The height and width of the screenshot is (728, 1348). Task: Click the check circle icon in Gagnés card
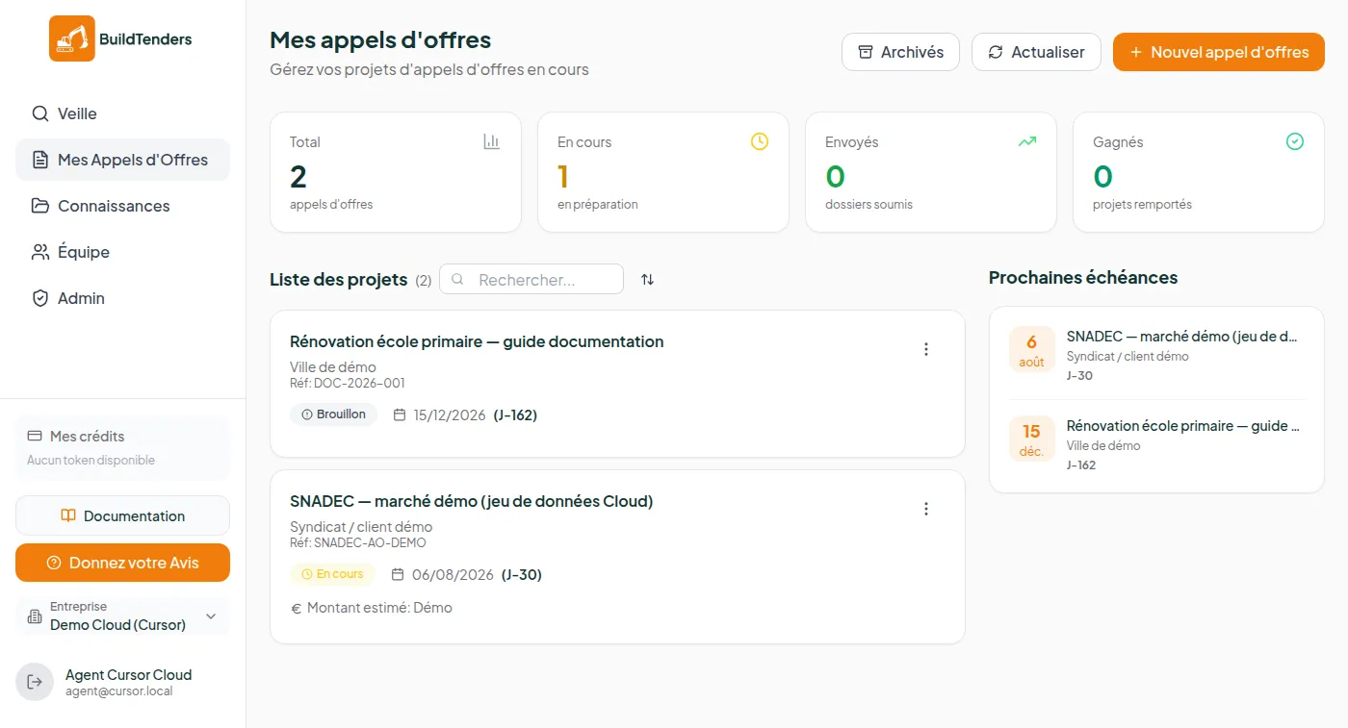[1295, 141]
